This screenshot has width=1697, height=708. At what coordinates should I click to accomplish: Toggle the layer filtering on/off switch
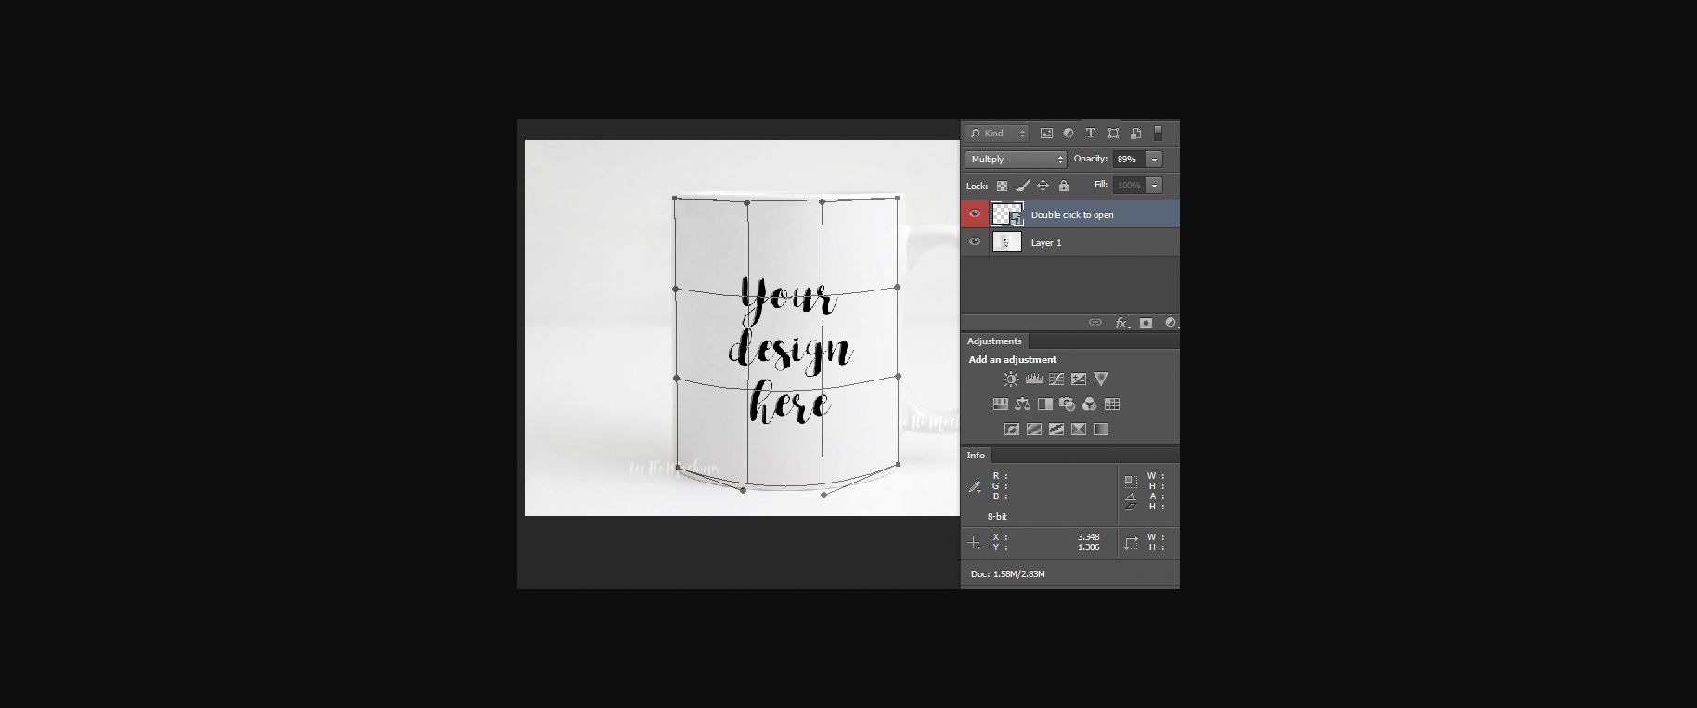click(1158, 134)
